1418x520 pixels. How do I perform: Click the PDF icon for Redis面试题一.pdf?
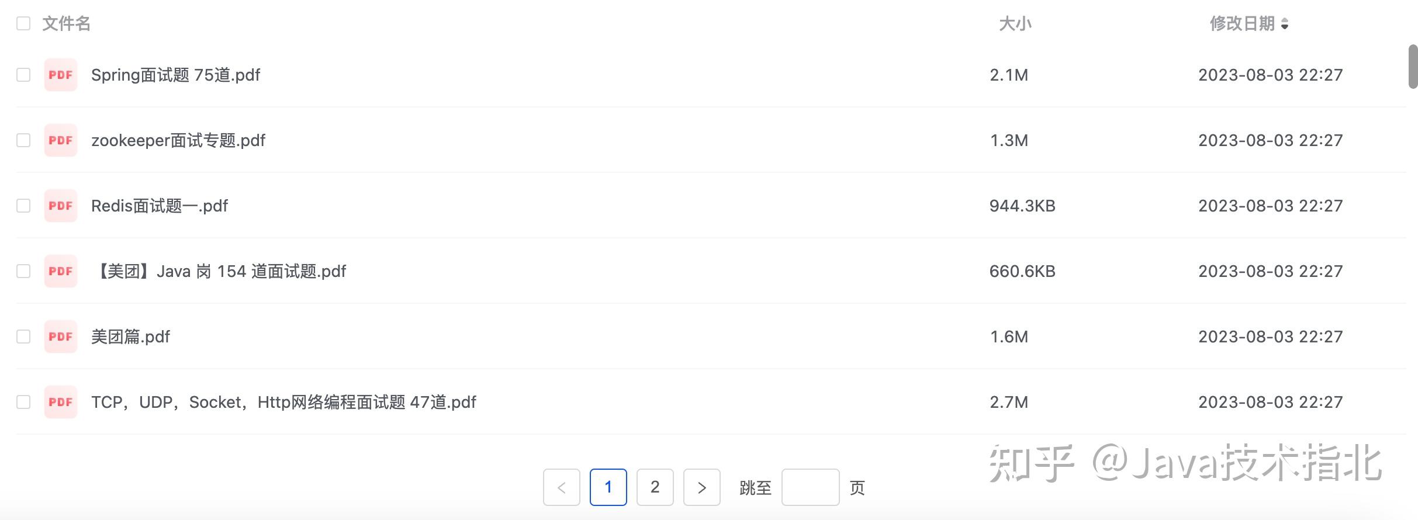coord(61,206)
